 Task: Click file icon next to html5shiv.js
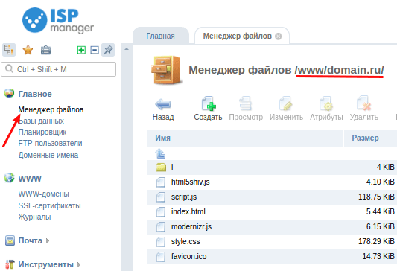click(161, 182)
